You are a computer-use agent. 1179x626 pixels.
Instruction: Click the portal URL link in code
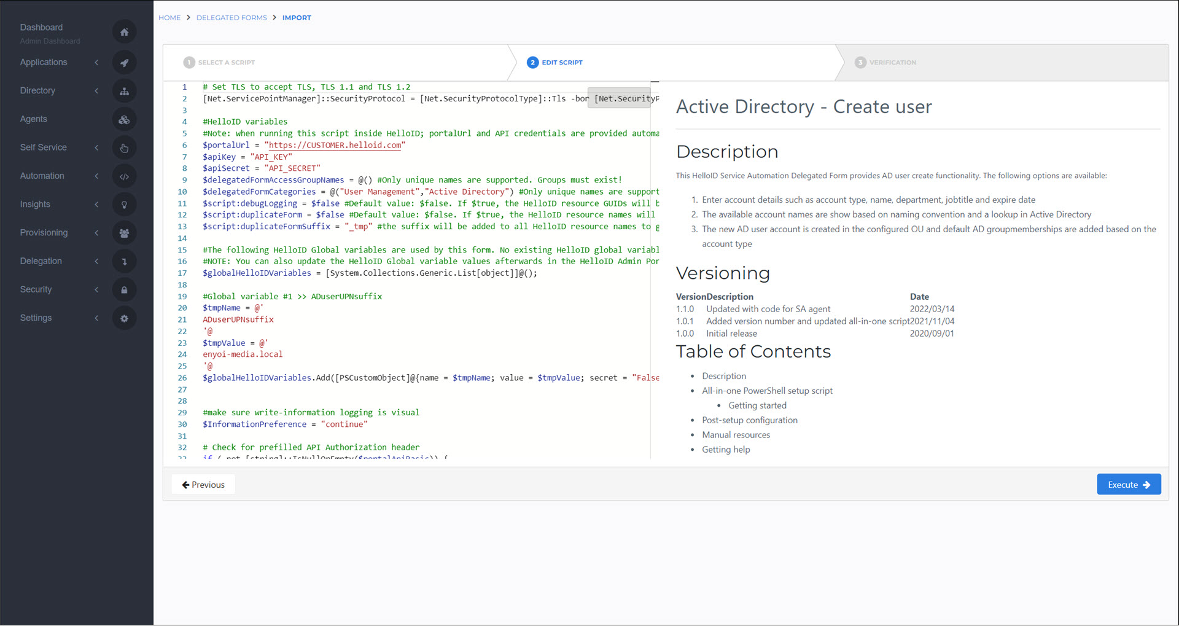[335, 146]
